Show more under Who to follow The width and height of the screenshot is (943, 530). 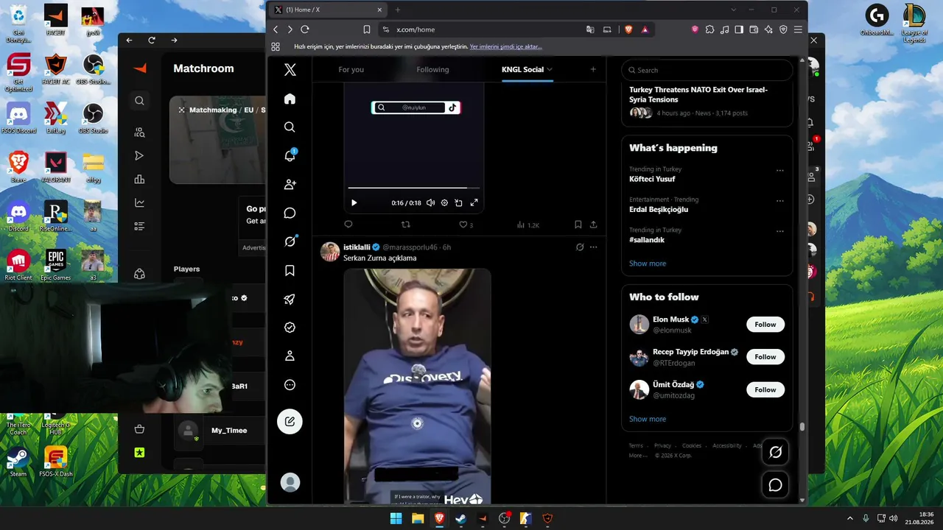pos(648,419)
